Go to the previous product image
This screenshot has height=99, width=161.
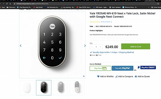click(21, 45)
